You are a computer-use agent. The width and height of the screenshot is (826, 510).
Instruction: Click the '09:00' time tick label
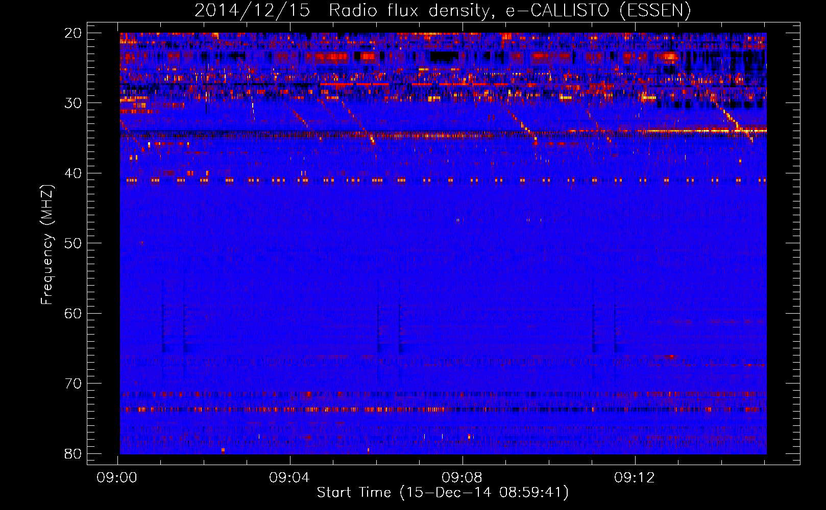[x=117, y=478]
